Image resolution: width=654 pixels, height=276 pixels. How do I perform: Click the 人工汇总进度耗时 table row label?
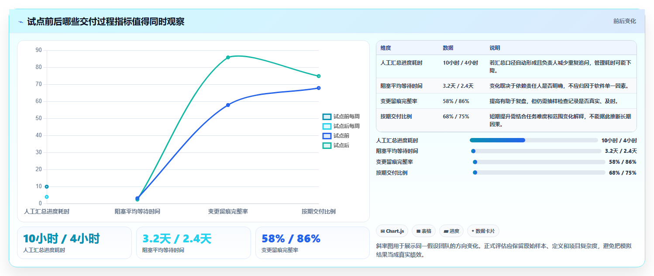pyautogui.click(x=401, y=63)
